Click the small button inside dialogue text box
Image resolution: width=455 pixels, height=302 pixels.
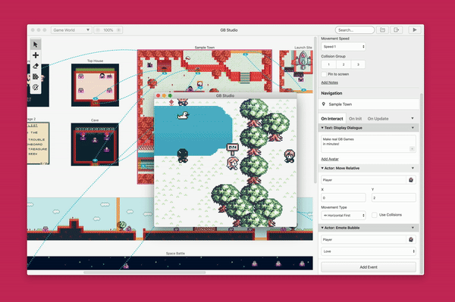pos(412,149)
